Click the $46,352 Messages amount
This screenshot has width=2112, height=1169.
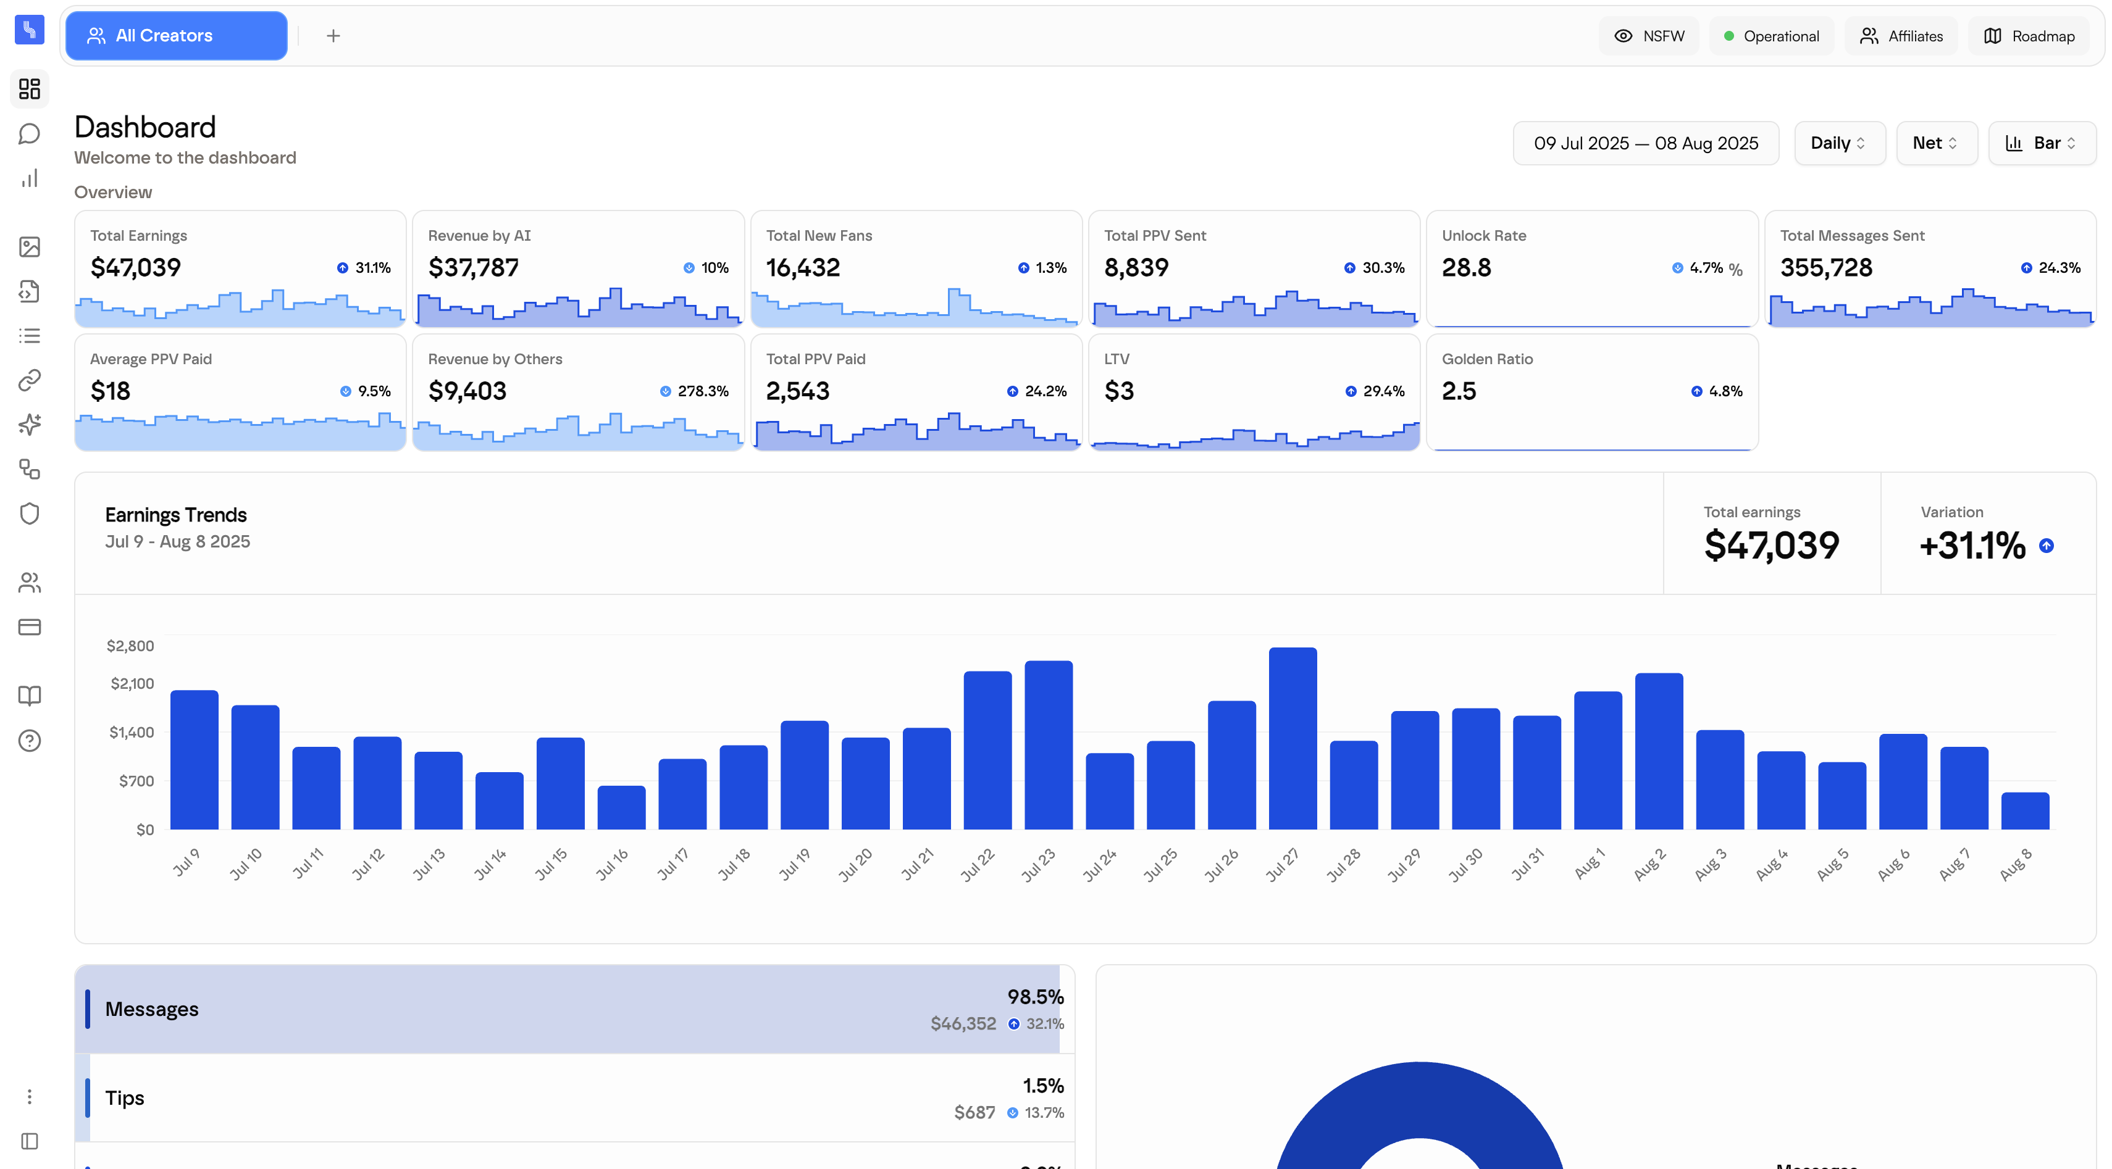pyautogui.click(x=963, y=1024)
